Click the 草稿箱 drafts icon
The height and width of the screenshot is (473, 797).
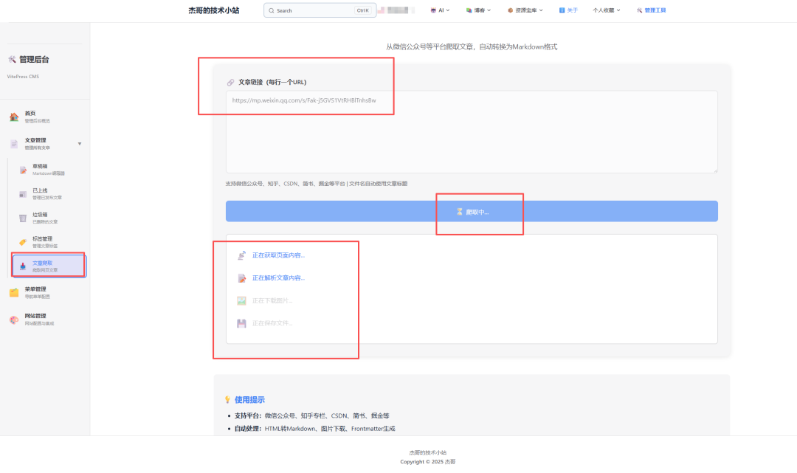(x=23, y=170)
